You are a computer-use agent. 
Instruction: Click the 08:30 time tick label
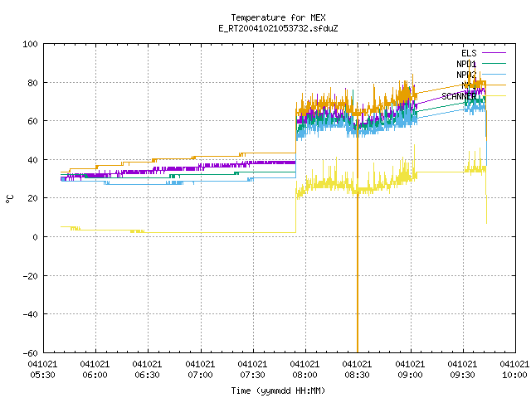pos(358,375)
